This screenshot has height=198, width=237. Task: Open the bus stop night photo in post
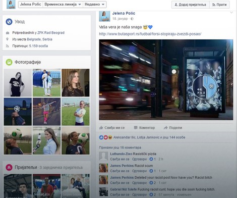[x=166, y=80]
